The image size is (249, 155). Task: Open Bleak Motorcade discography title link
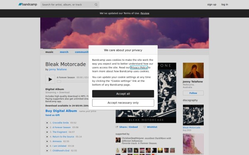click(191, 127)
